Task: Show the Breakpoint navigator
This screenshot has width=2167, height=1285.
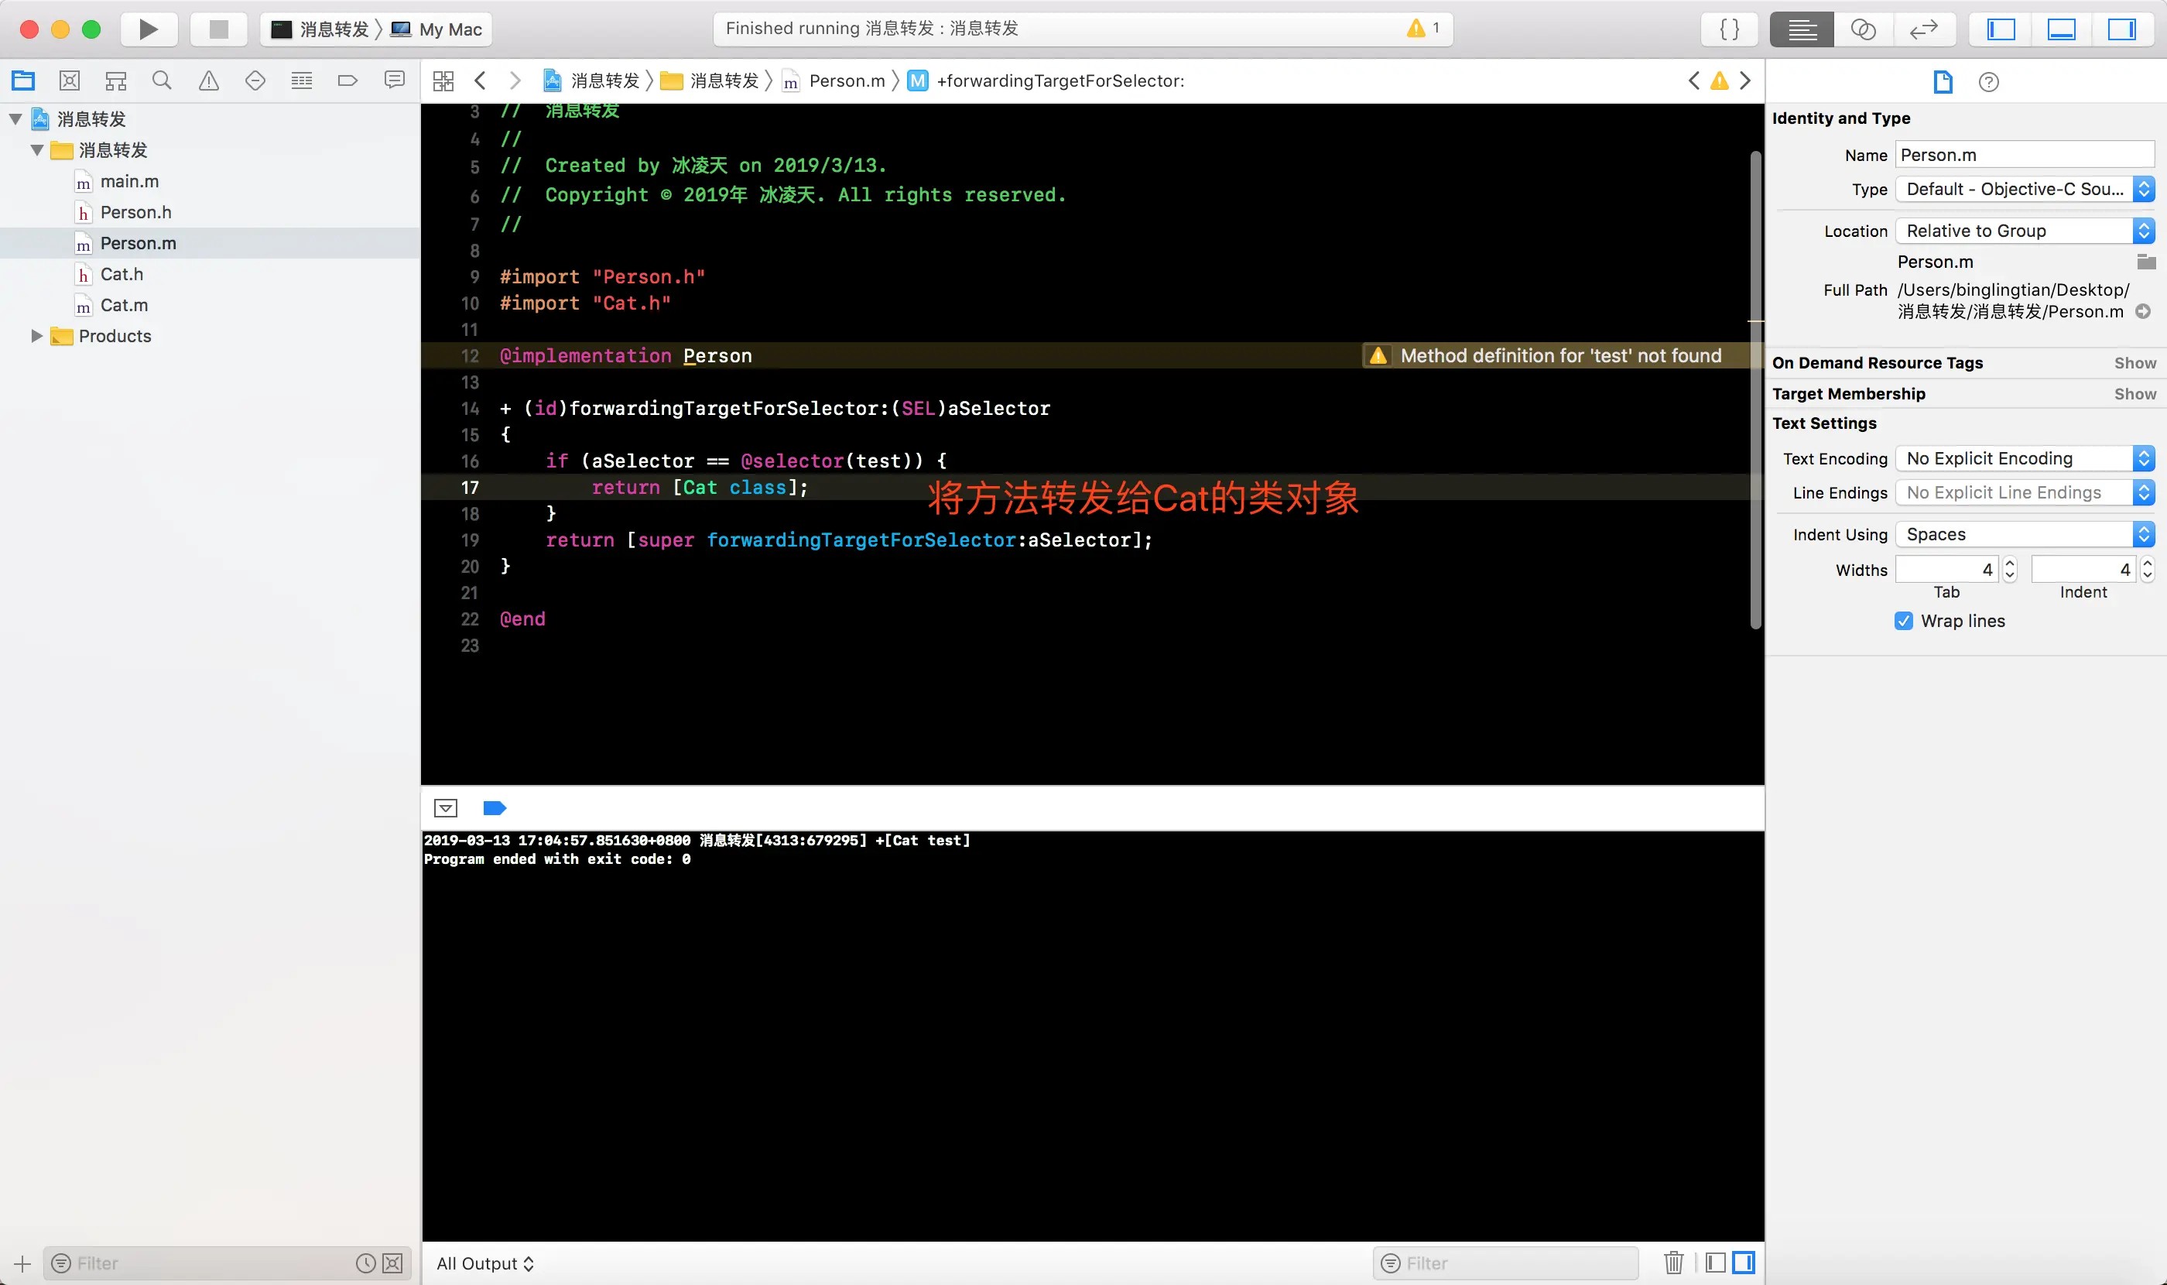Action: [x=347, y=81]
